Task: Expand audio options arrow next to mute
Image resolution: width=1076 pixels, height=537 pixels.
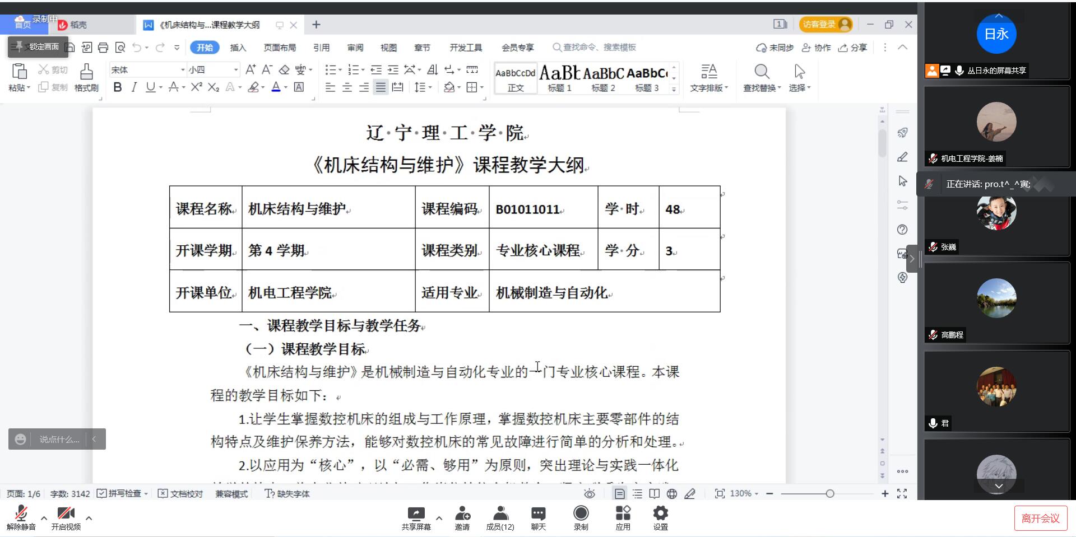Action: point(44,518)
